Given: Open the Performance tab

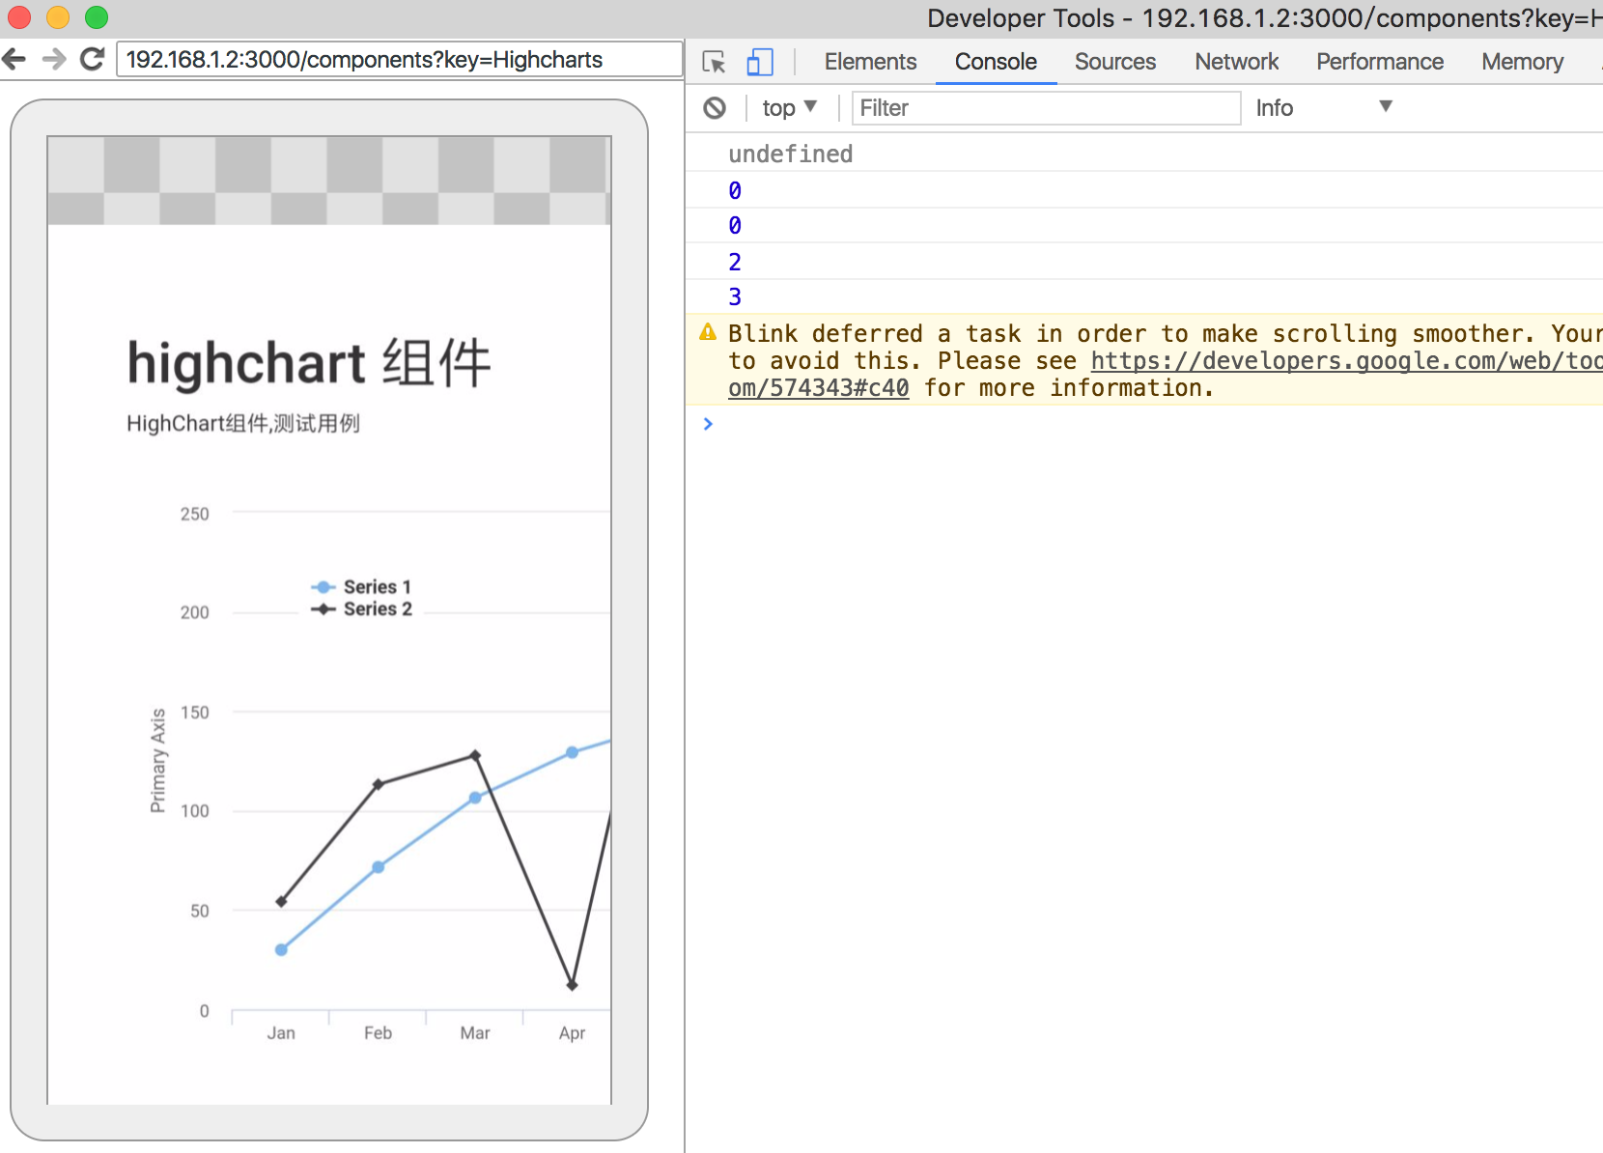Looking at the screenshot, I should coord(1380,62).
